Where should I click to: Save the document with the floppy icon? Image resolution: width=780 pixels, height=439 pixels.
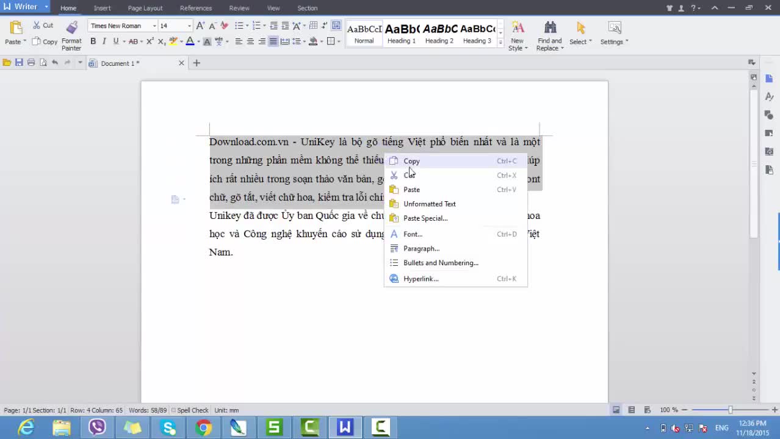[x=19, y=63]
